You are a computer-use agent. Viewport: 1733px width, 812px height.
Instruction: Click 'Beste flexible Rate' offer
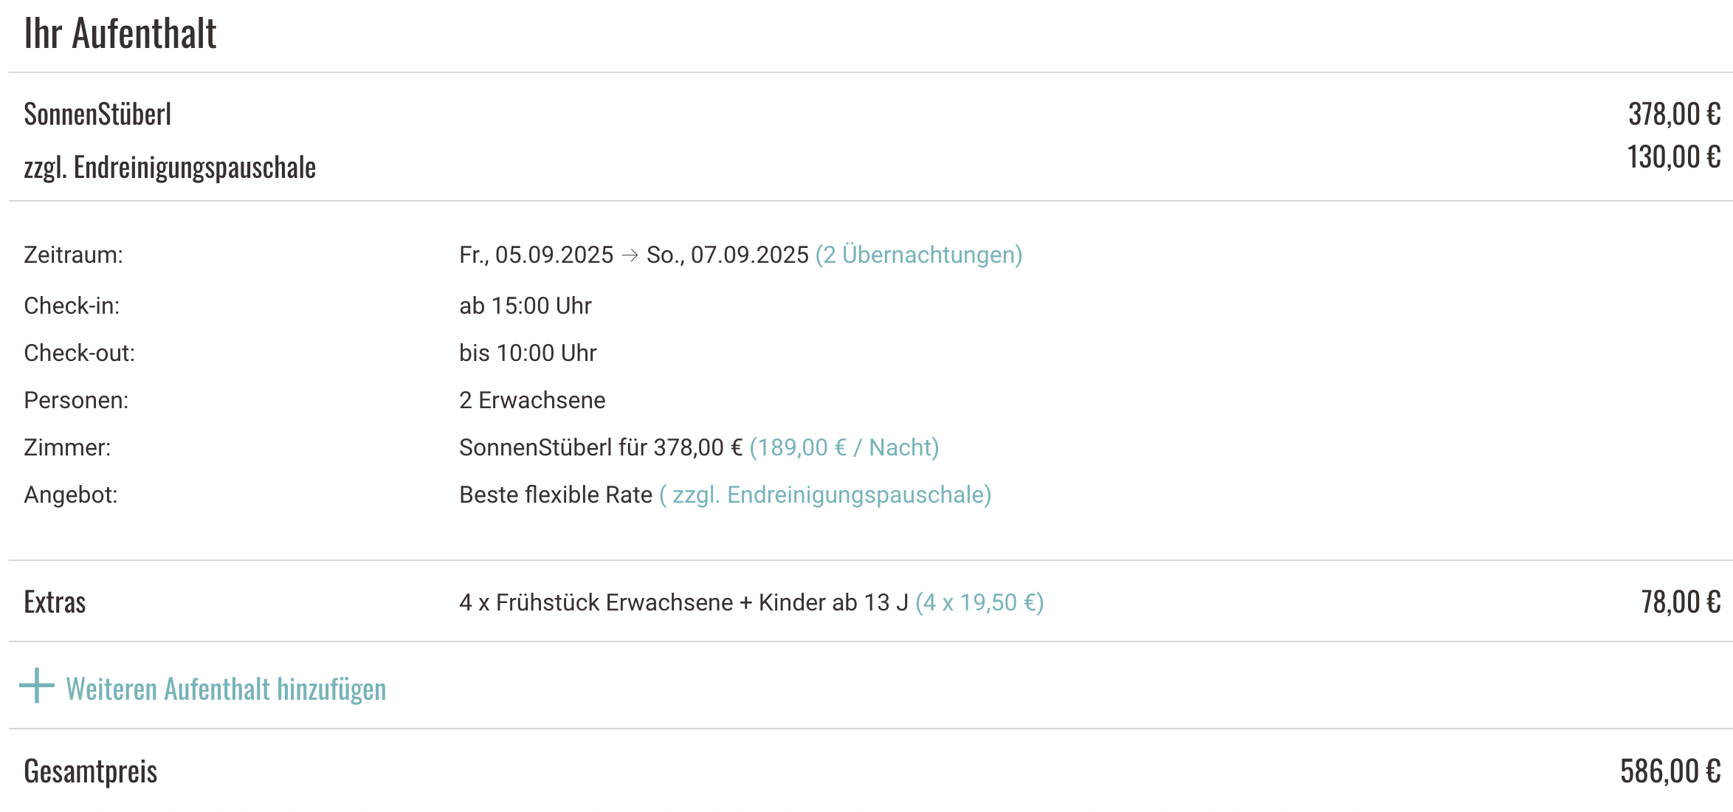pyautogui.click(x=556, y=495)
